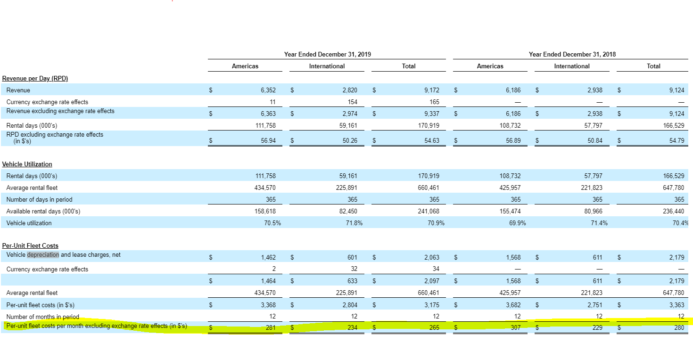Image resolution: width=693 pixels, height=343 pixels.
Task: Click the highlighted monthly cost value 280
Action: tap(679, 327)
